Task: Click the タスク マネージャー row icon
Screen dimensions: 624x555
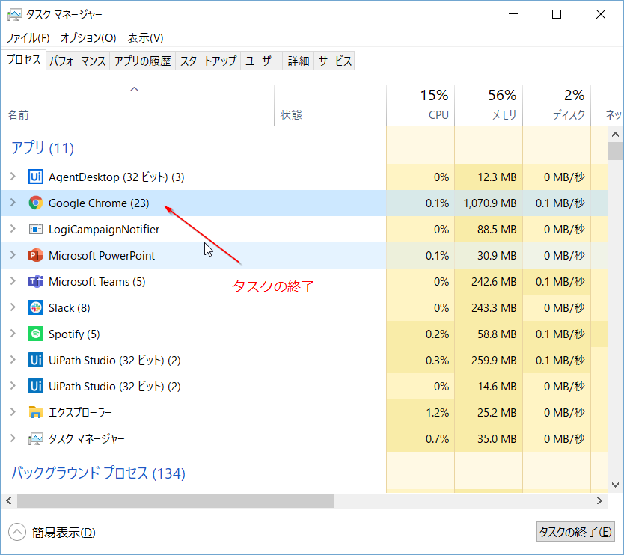Action: [x=36, y=439]
